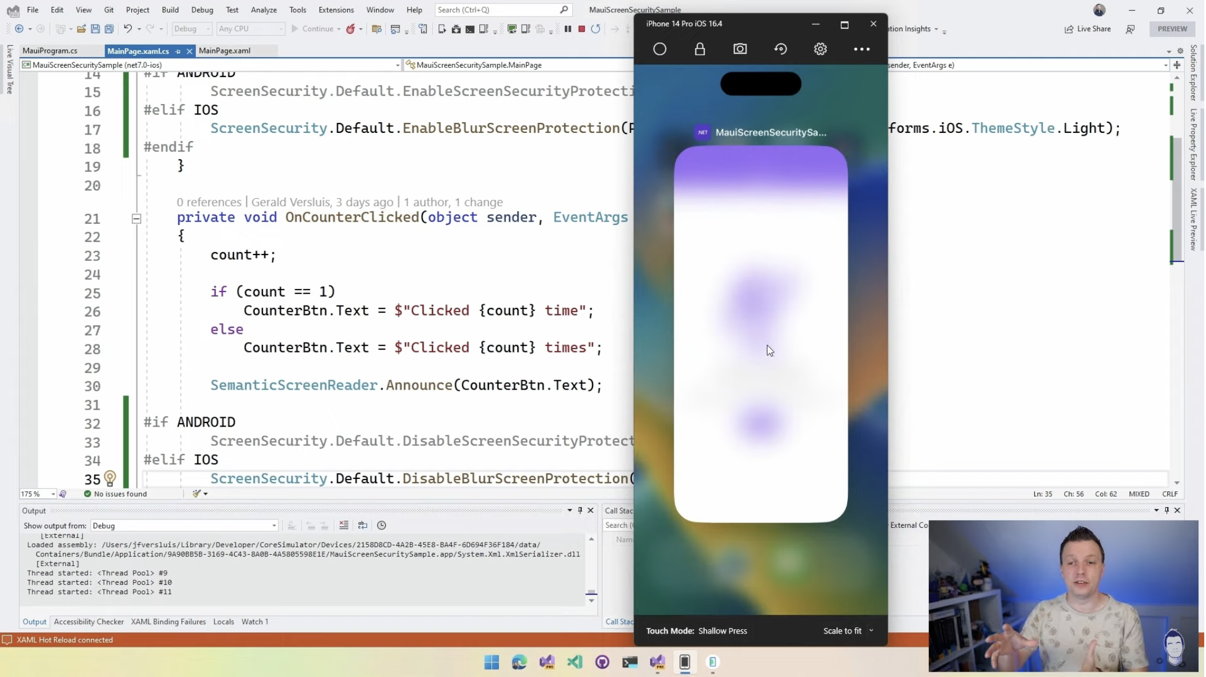This screenshot has width=1206, height=677.
Task: Focus the Search (Ctrl+Q) box
Action: tap(497, 10)
